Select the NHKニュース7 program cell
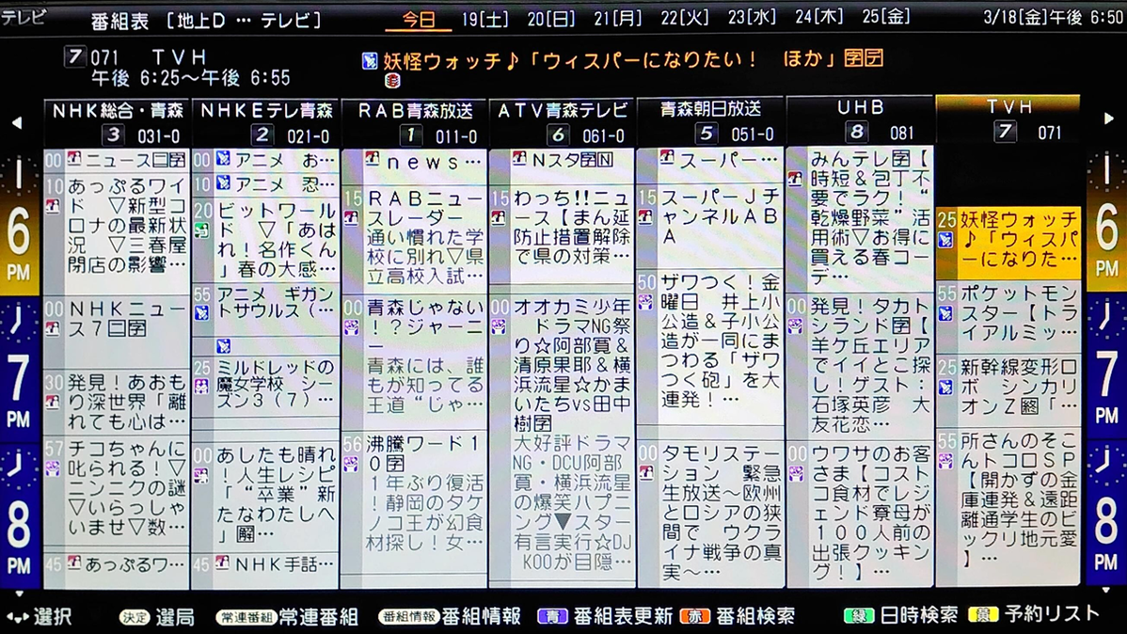Screen dimensions: 1127x634 pyautogui.click(x=116, y=331)
